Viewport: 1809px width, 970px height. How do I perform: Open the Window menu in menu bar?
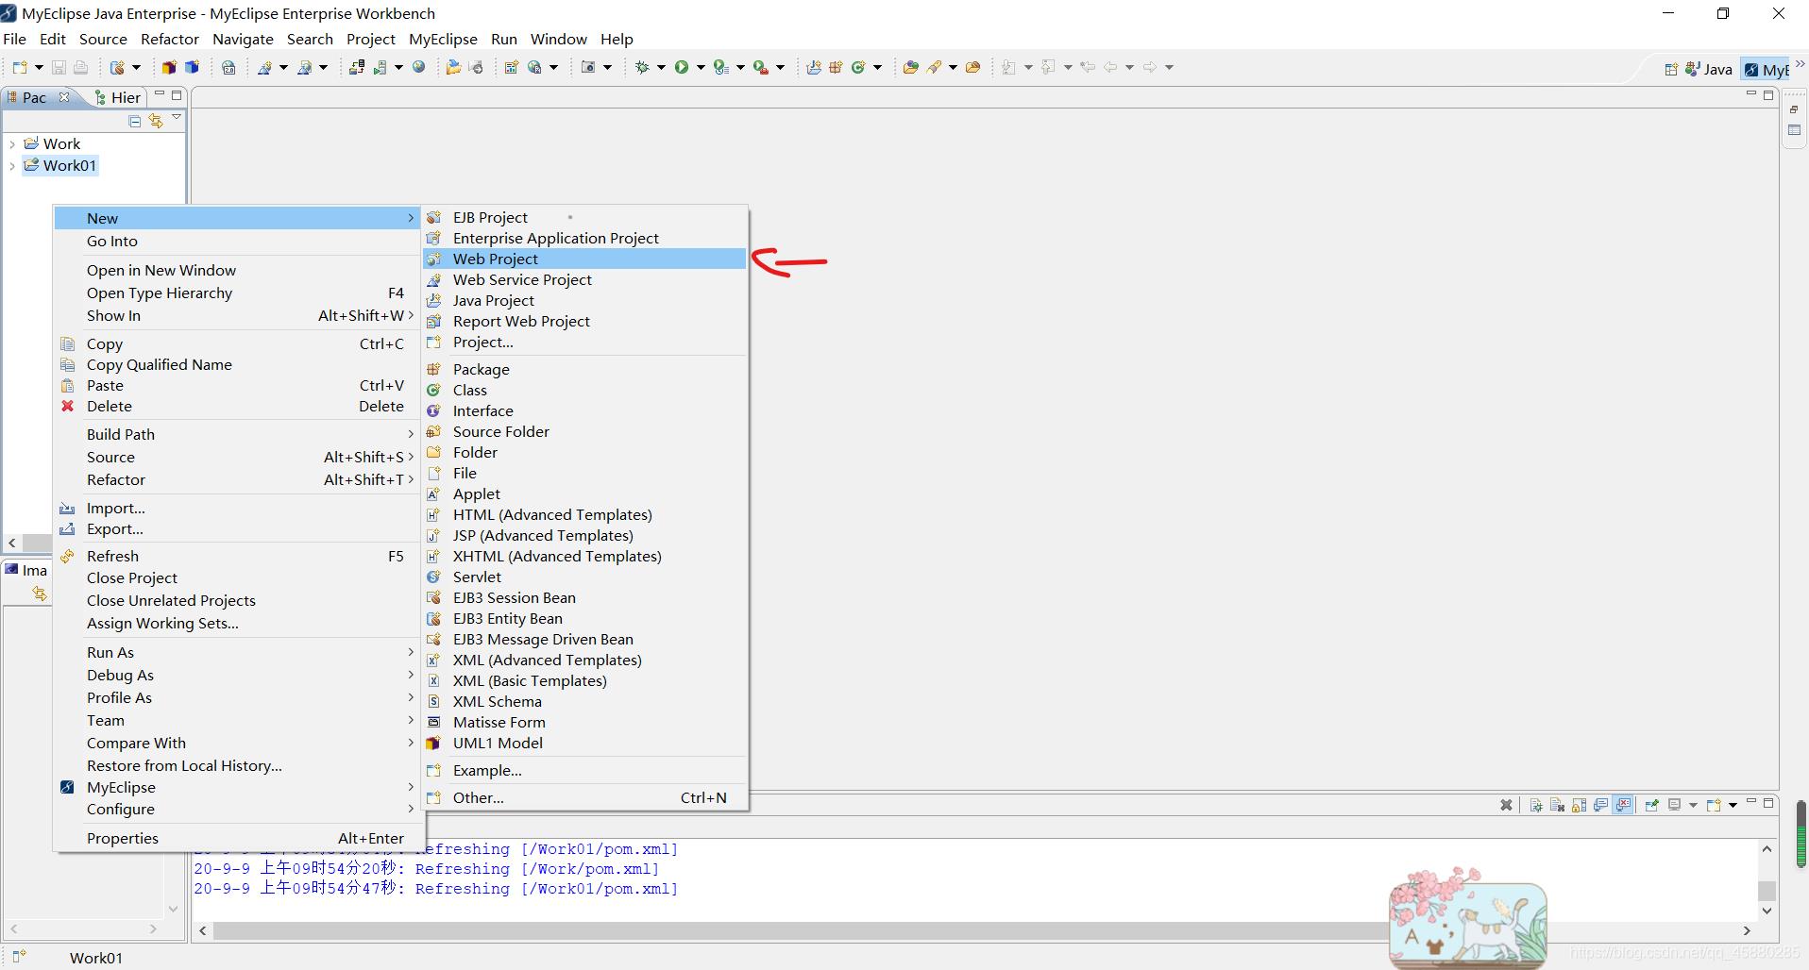(558, 39)
